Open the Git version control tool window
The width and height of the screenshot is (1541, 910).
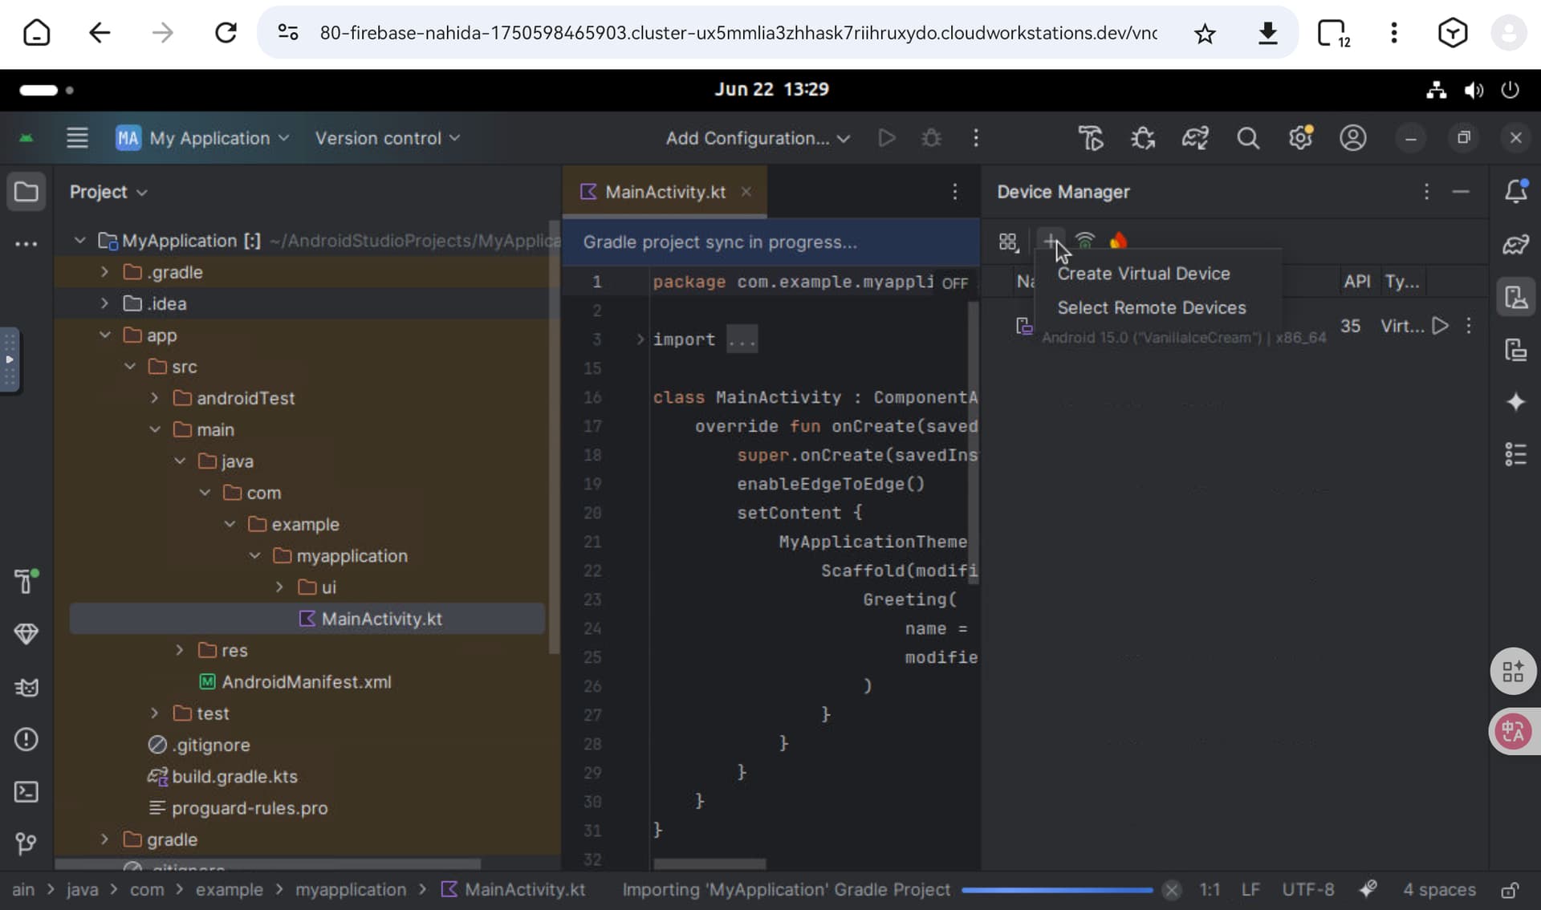(26, 843)
